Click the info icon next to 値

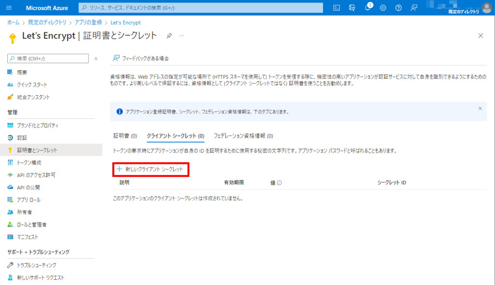tap(279, 183)
